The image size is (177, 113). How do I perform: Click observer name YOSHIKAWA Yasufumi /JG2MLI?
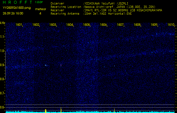tap(106, 3)
